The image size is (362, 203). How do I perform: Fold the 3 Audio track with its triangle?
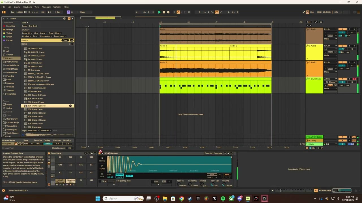tap(307, 62)
